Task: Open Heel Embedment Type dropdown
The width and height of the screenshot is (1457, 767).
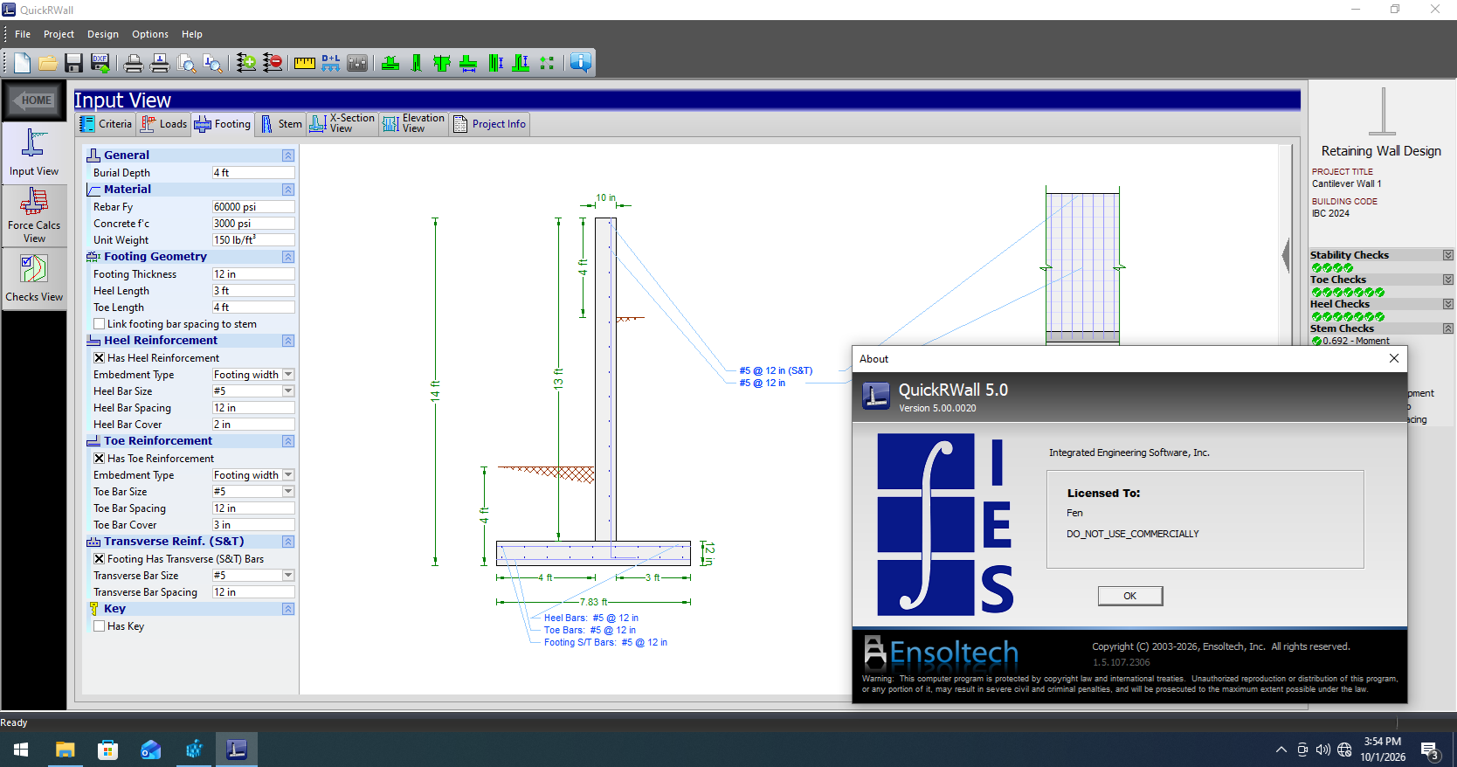Action: coord(288,375)
